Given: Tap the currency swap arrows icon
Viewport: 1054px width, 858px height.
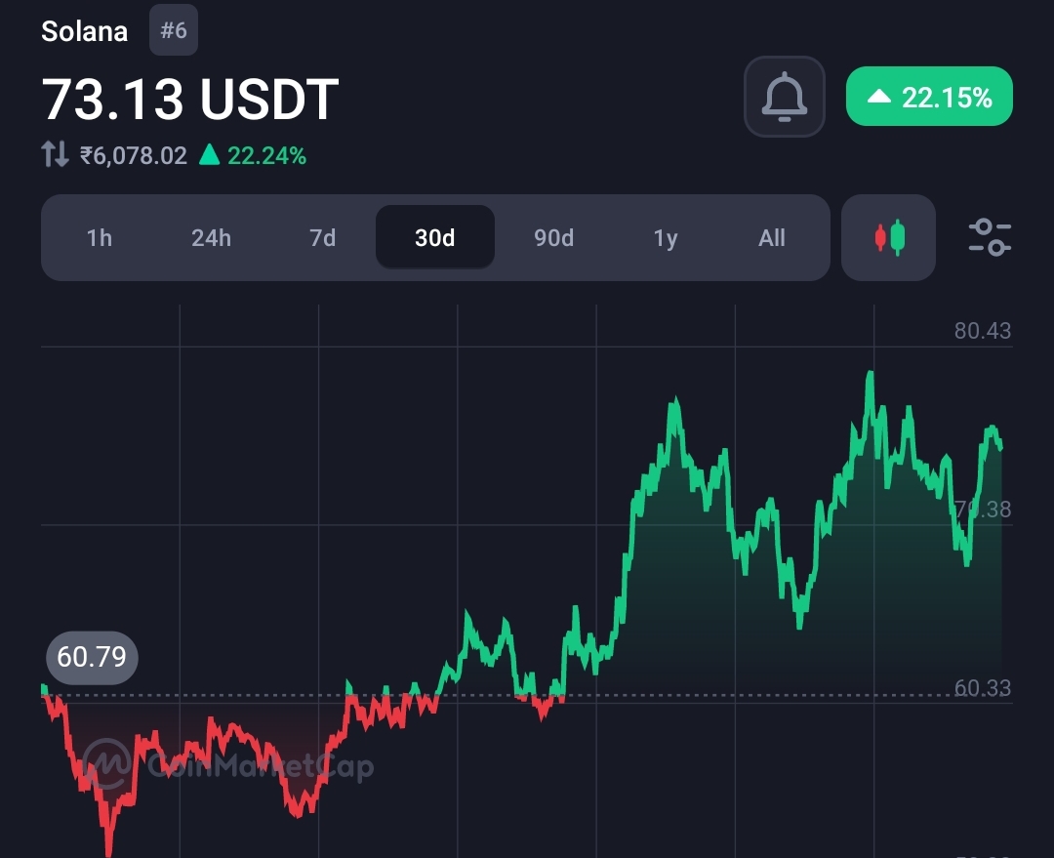Looking at the screenshot, I should pos(55,154).
